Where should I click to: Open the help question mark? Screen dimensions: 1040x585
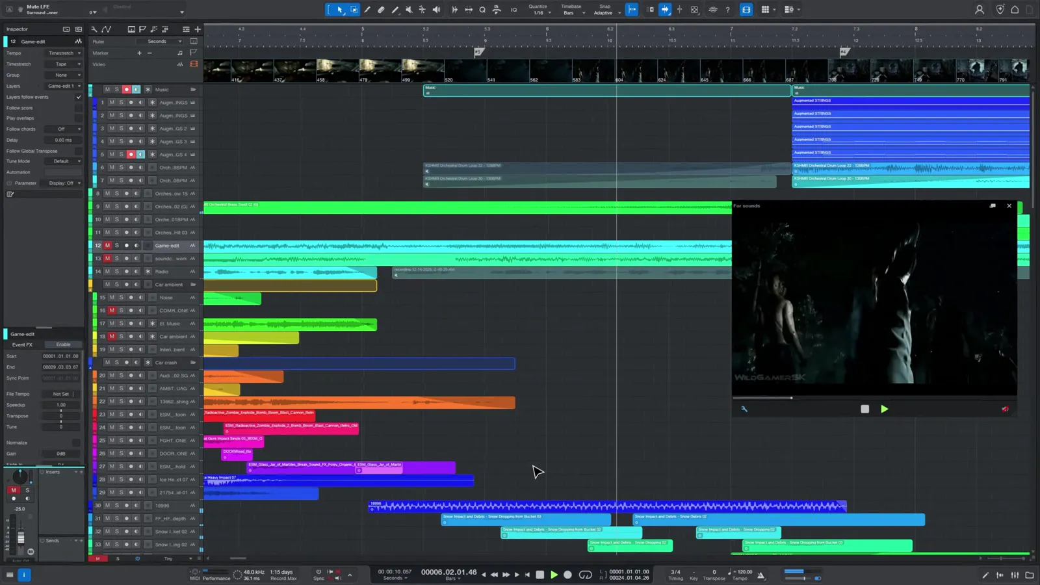tap(727, 10)
